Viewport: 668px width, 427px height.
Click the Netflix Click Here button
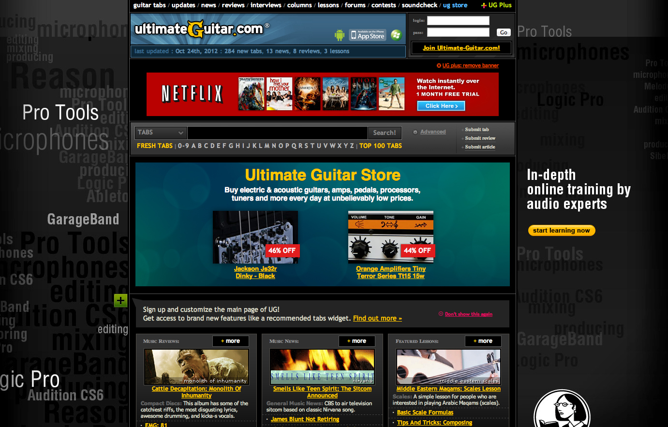[441, 106]
